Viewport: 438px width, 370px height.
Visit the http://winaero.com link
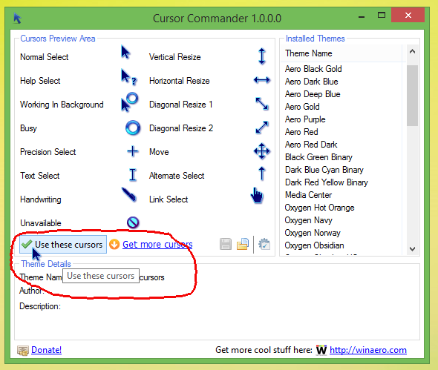point(368,350)
